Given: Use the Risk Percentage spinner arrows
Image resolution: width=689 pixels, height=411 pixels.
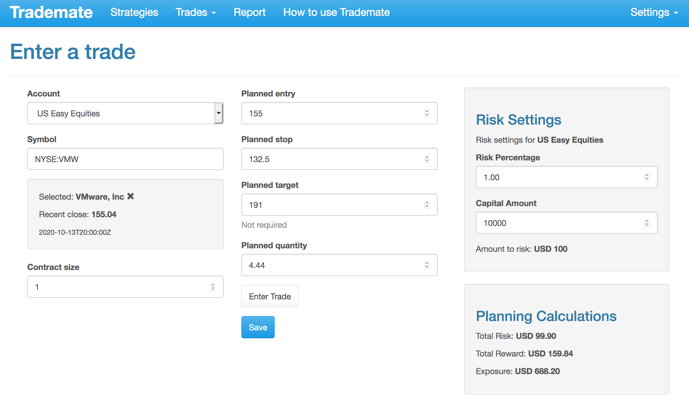Looking at the screenshot, I should pyautogui.click(x=647, y=177).
